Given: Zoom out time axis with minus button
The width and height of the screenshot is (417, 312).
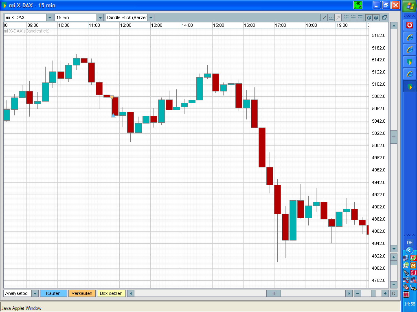Looking at the screenshot, I should pos(358,293).
